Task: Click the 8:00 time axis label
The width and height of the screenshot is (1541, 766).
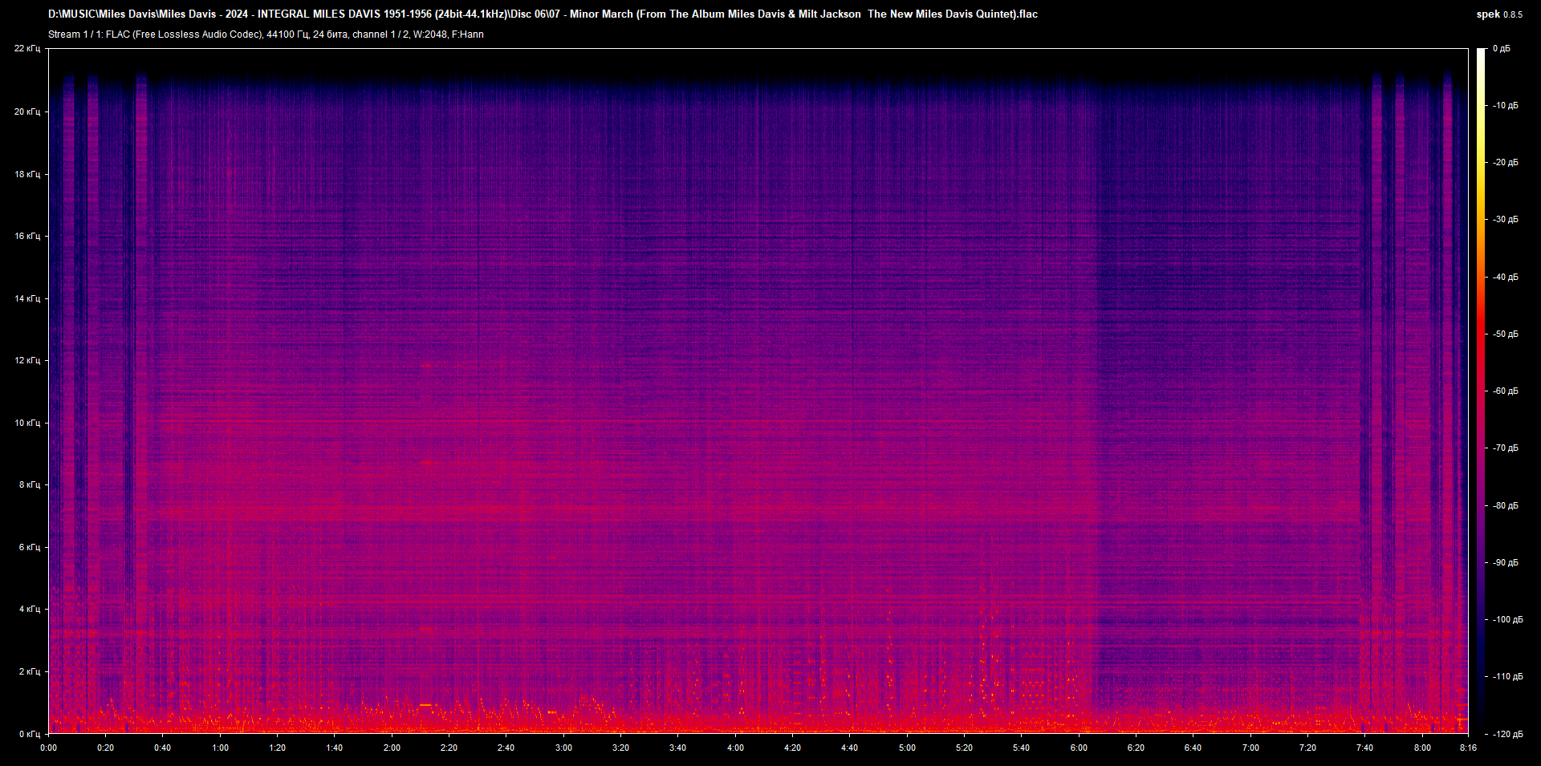Action: click(1422, 748)
